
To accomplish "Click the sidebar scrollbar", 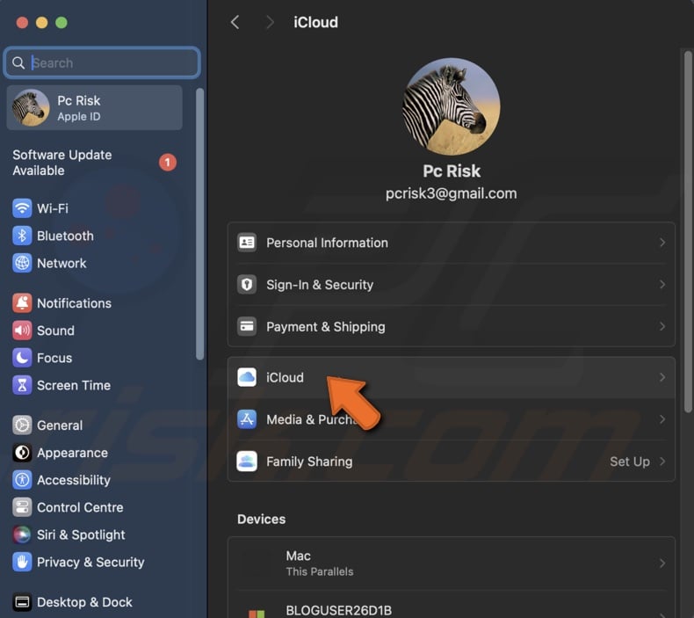I will [200, 223].
